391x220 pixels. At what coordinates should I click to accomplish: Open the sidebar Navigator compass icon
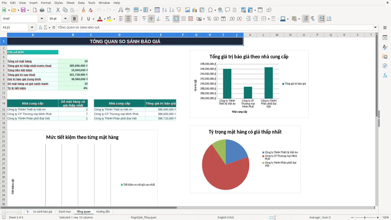385,66
